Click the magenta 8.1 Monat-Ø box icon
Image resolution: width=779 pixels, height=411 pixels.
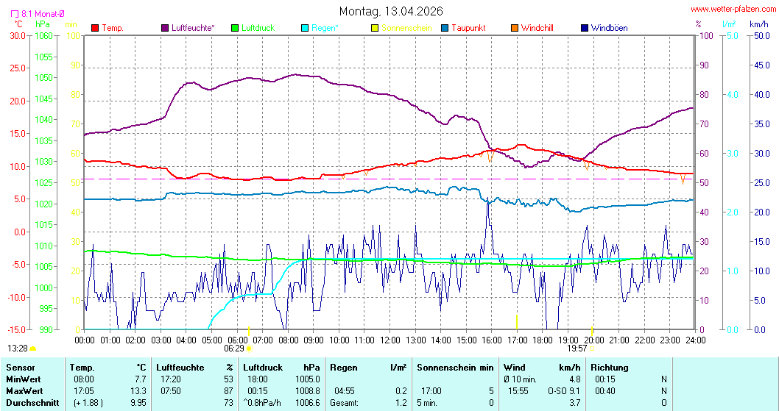pos(15,14)
